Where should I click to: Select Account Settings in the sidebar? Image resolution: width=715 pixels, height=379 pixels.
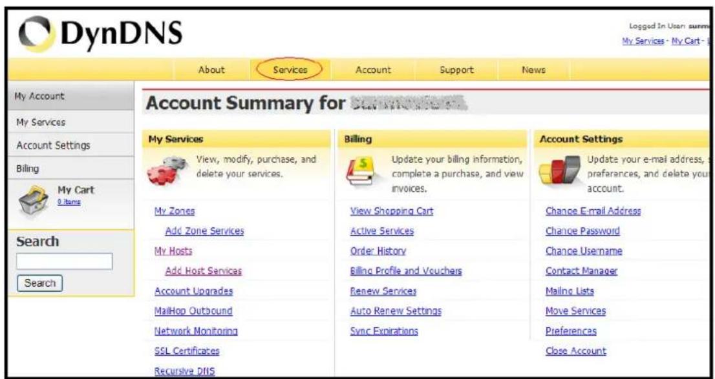(70, 146)
